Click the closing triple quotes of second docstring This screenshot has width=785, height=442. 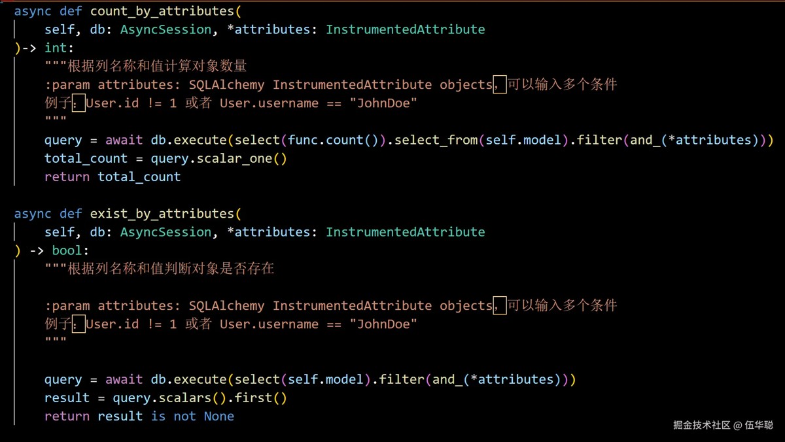tap(56, 342)
